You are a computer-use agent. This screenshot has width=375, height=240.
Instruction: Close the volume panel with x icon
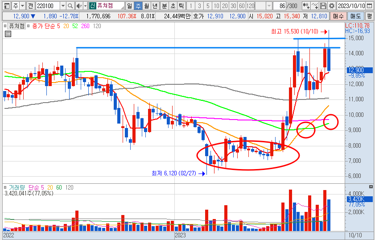[x=371, y=186]
